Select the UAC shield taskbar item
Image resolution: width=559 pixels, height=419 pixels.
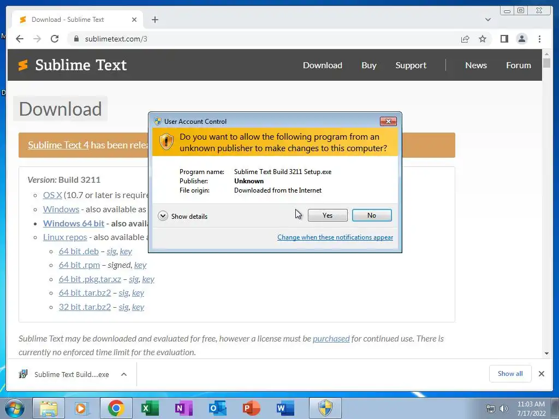tap(325, 408)
